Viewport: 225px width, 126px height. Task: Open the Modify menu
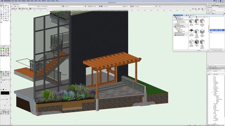pyautogui.click(x=24, y=1)
